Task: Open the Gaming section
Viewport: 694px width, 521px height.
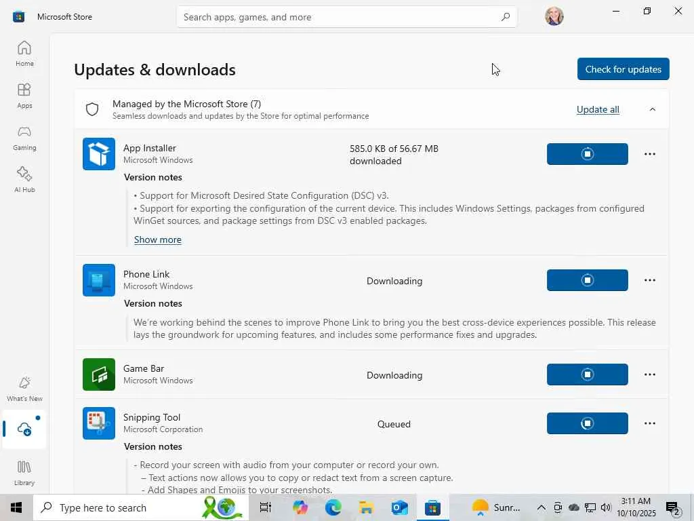Action: click(24, 138)
